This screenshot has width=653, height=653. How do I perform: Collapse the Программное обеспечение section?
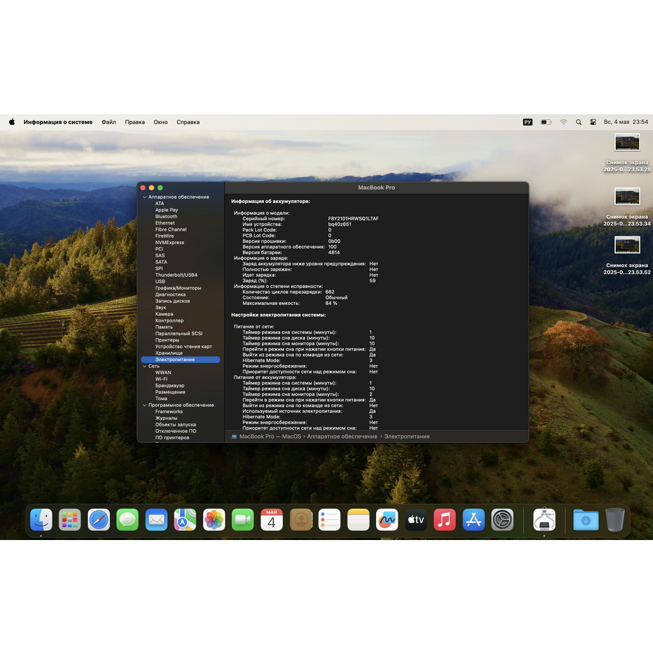pos(144,406)
